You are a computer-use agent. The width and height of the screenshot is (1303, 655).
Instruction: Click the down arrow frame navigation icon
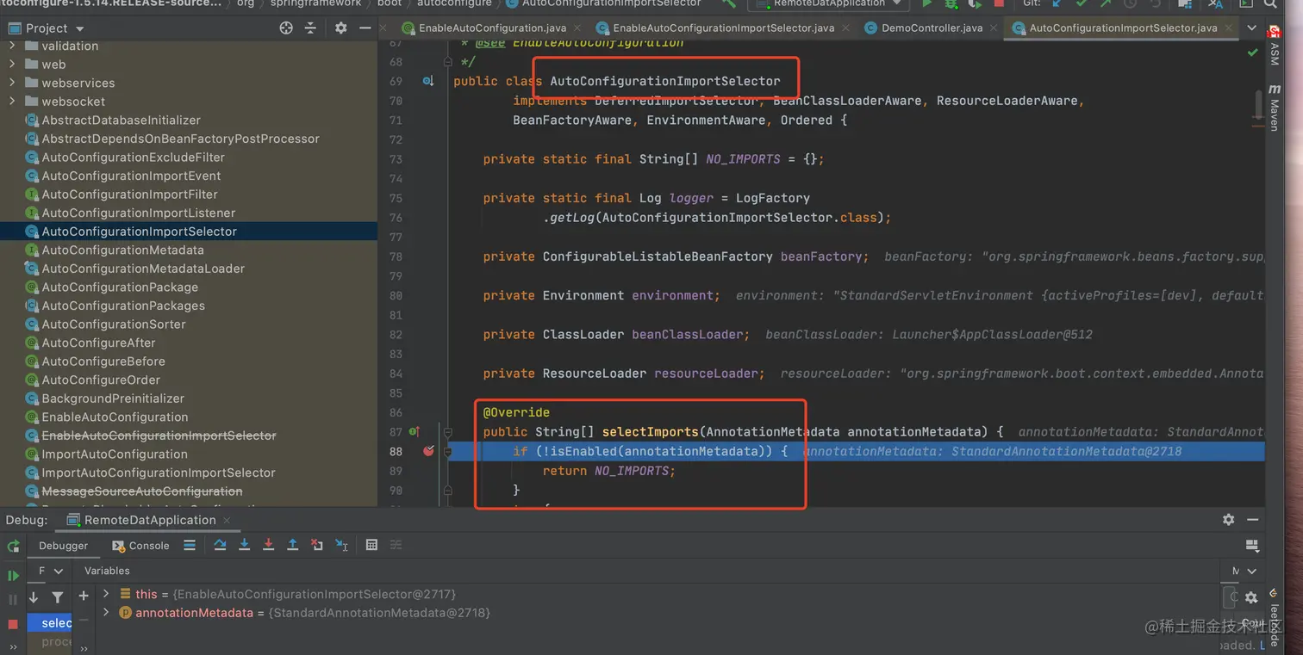34,596
